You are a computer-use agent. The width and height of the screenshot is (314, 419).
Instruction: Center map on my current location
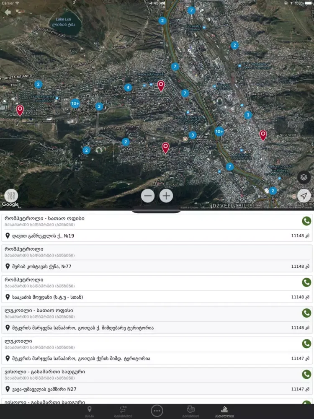[304, 196]
